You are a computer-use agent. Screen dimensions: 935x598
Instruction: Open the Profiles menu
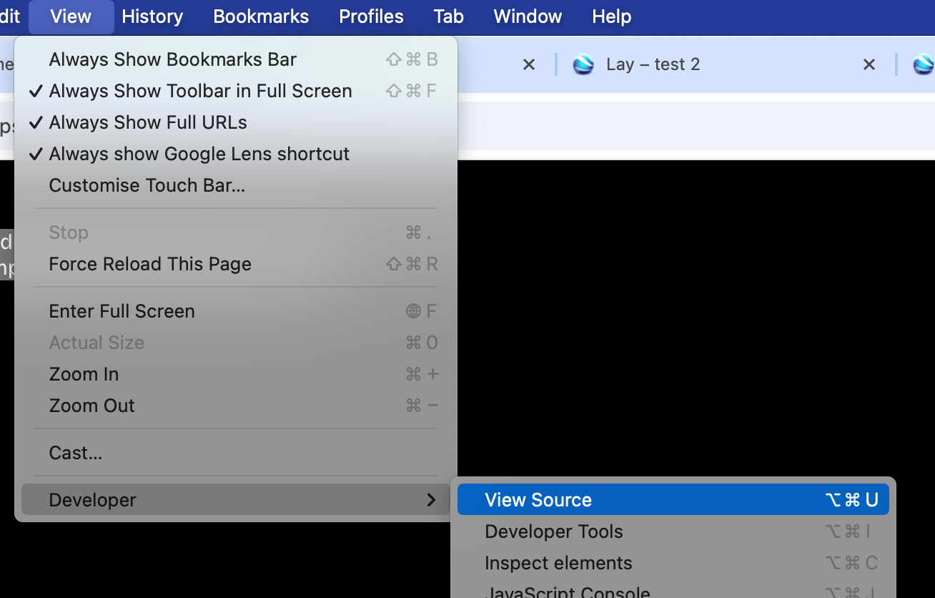point(370,16)
